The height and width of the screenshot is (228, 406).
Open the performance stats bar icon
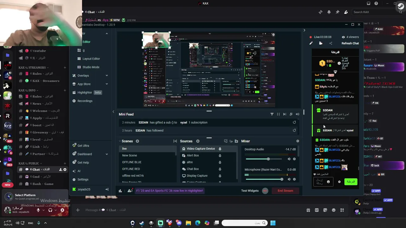[120, 191]
